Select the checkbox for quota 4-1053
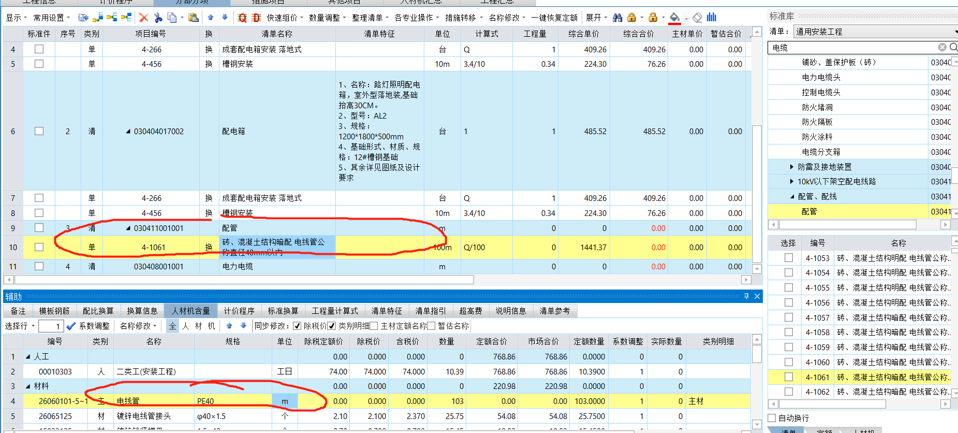Screen dimensions: 958x433 [788, 257]
